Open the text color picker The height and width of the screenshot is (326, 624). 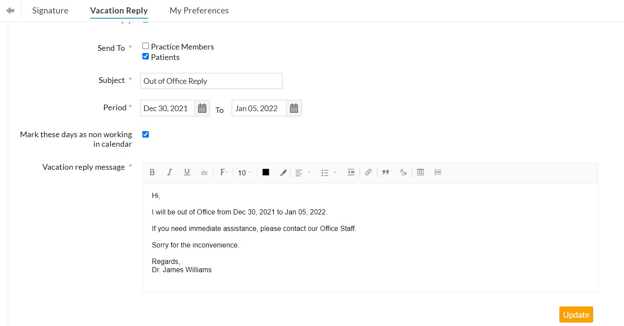tap(266, 172)
